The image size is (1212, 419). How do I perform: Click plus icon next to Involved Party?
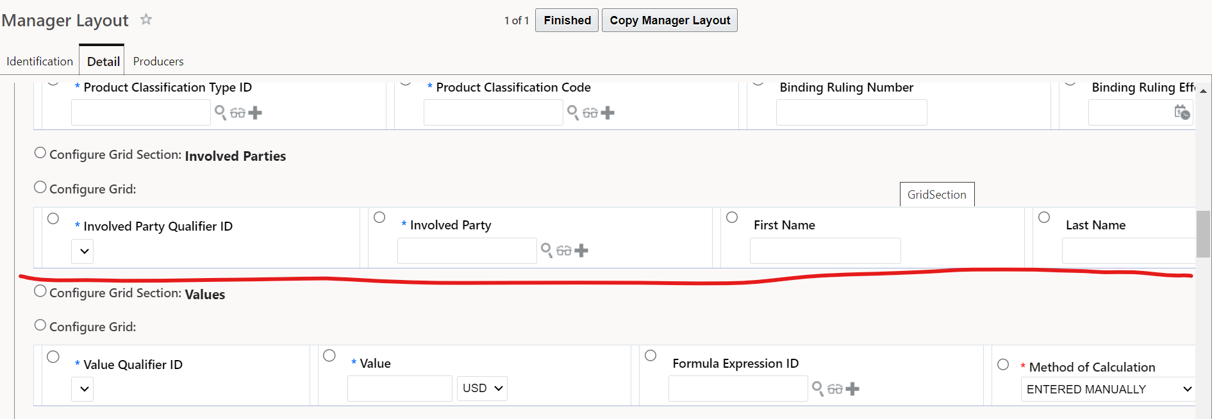(x=581, y=251)
